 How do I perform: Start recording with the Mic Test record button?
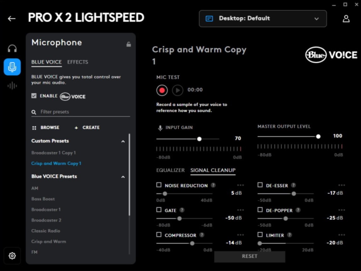point(162,90)
